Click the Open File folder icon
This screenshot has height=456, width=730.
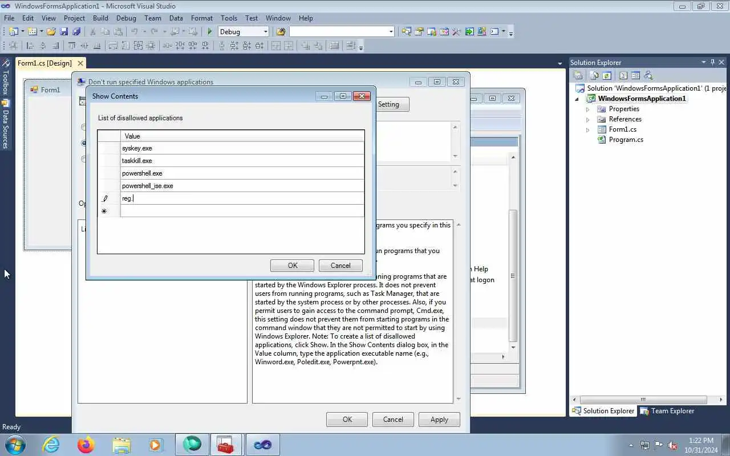[51, 32]
